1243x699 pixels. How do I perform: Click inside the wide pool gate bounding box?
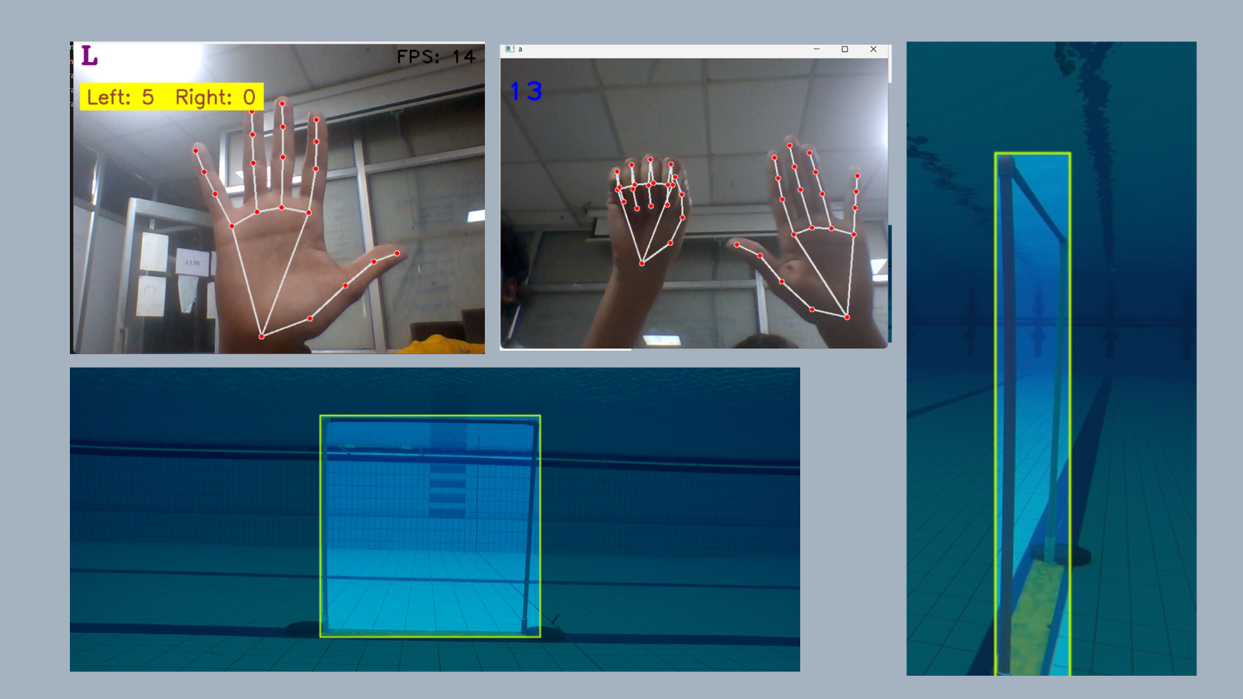click(430, 526)
